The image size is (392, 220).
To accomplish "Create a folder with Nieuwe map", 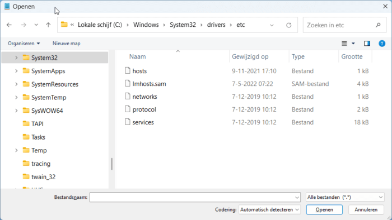I will [66, 44].
